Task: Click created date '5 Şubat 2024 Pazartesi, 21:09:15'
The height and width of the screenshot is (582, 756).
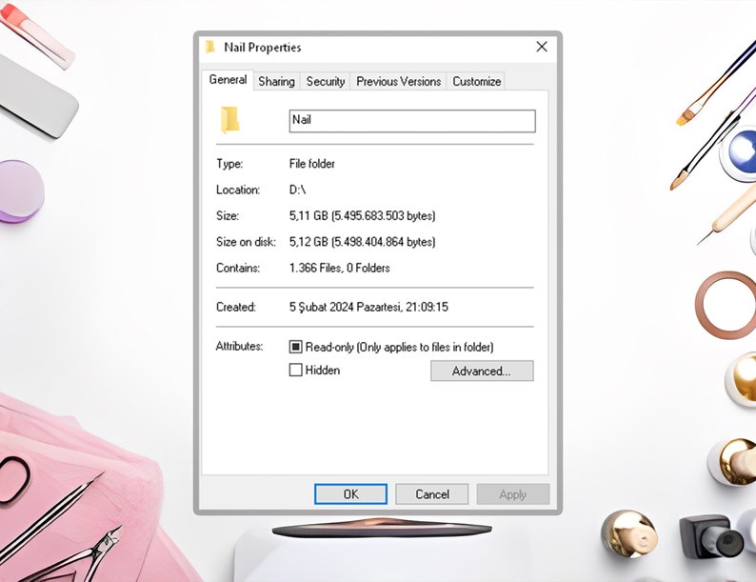Action: pos(368,307)
